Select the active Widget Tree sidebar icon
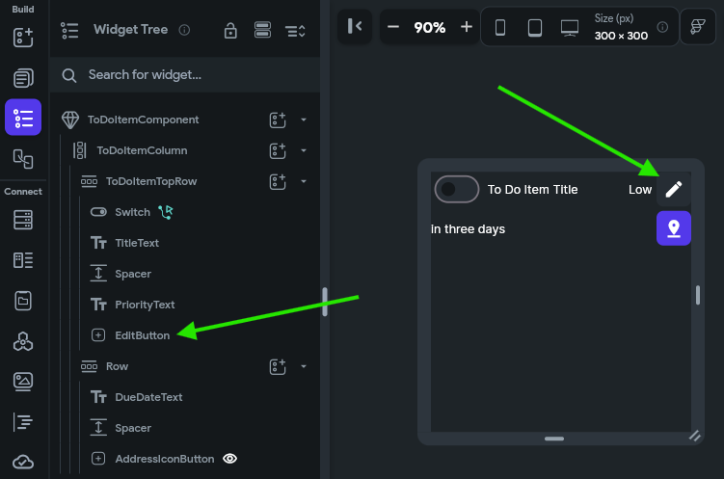The height and width of the screenshot is (479, 724). [x=23, y=118]
